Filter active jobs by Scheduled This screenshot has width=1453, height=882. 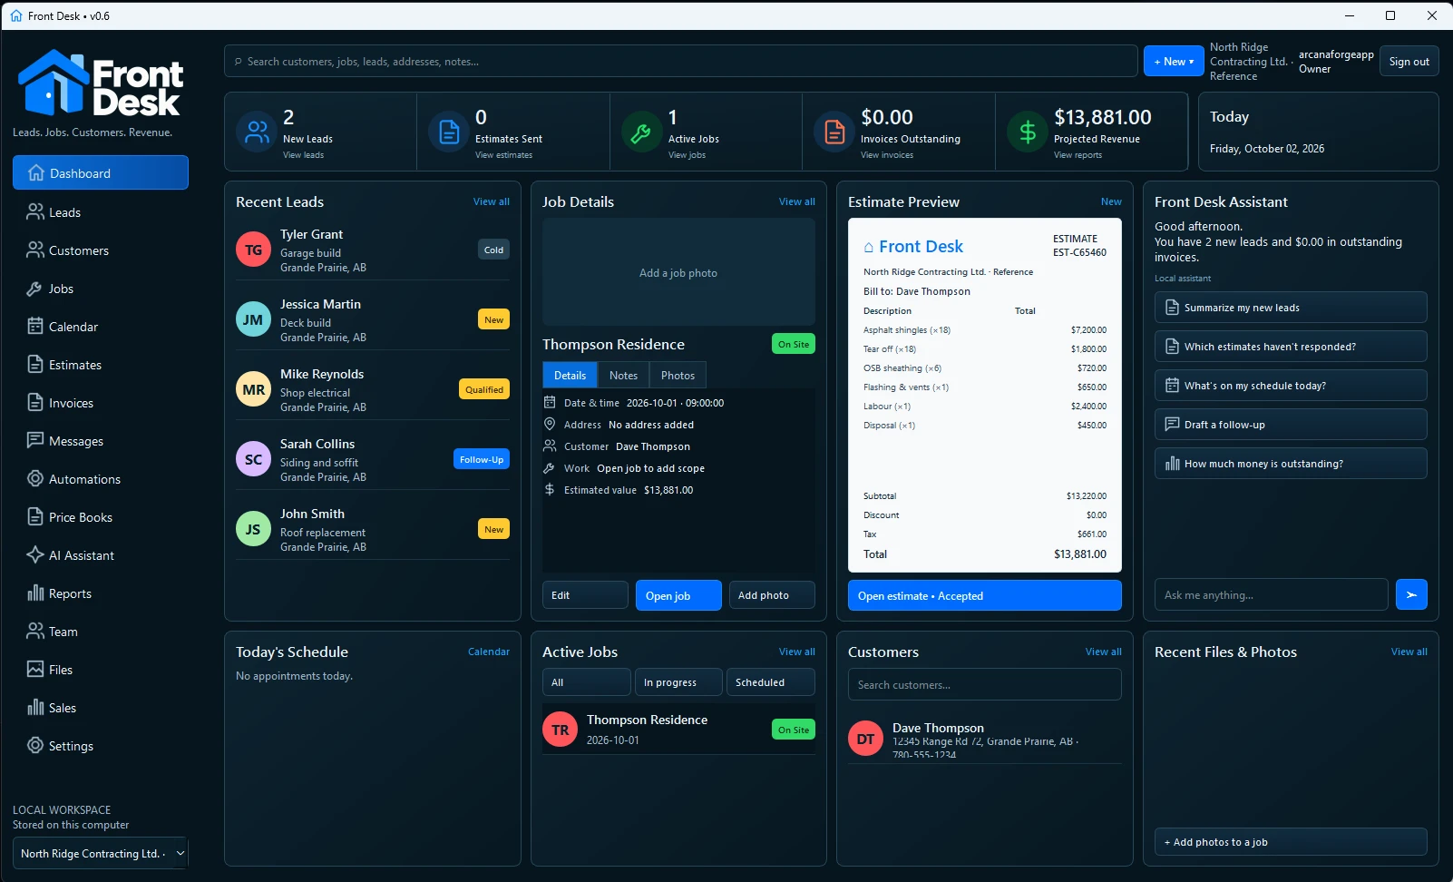771,681
